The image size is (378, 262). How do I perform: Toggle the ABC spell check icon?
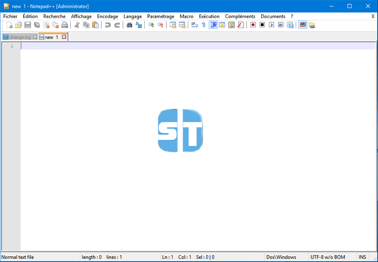303,25
